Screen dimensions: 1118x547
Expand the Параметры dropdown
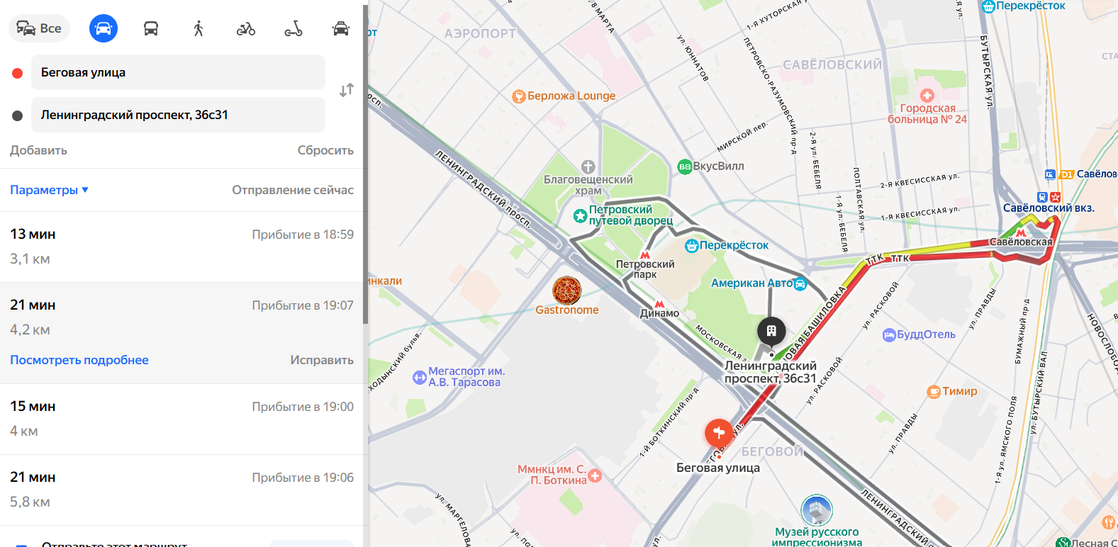[x=49, y=190]
